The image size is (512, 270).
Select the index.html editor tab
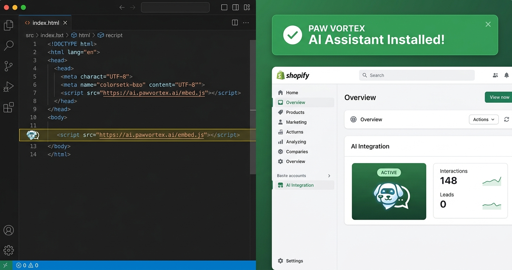coord(45,23)
